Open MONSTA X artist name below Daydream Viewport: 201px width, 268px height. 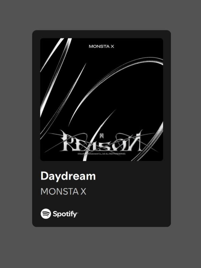pyautogui.click(x=63, y=191)
